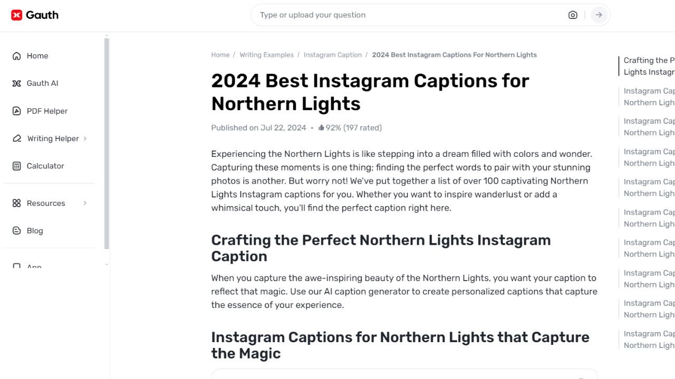Click the camera icon to upload a question image
Viewport: 675px width, 379px height.
pos(573,15)
